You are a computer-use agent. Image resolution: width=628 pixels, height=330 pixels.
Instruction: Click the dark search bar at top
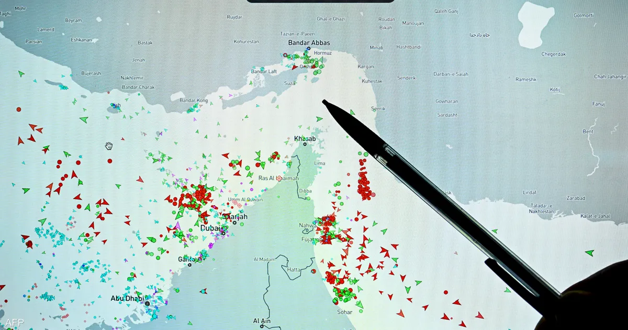pos(320,2)
